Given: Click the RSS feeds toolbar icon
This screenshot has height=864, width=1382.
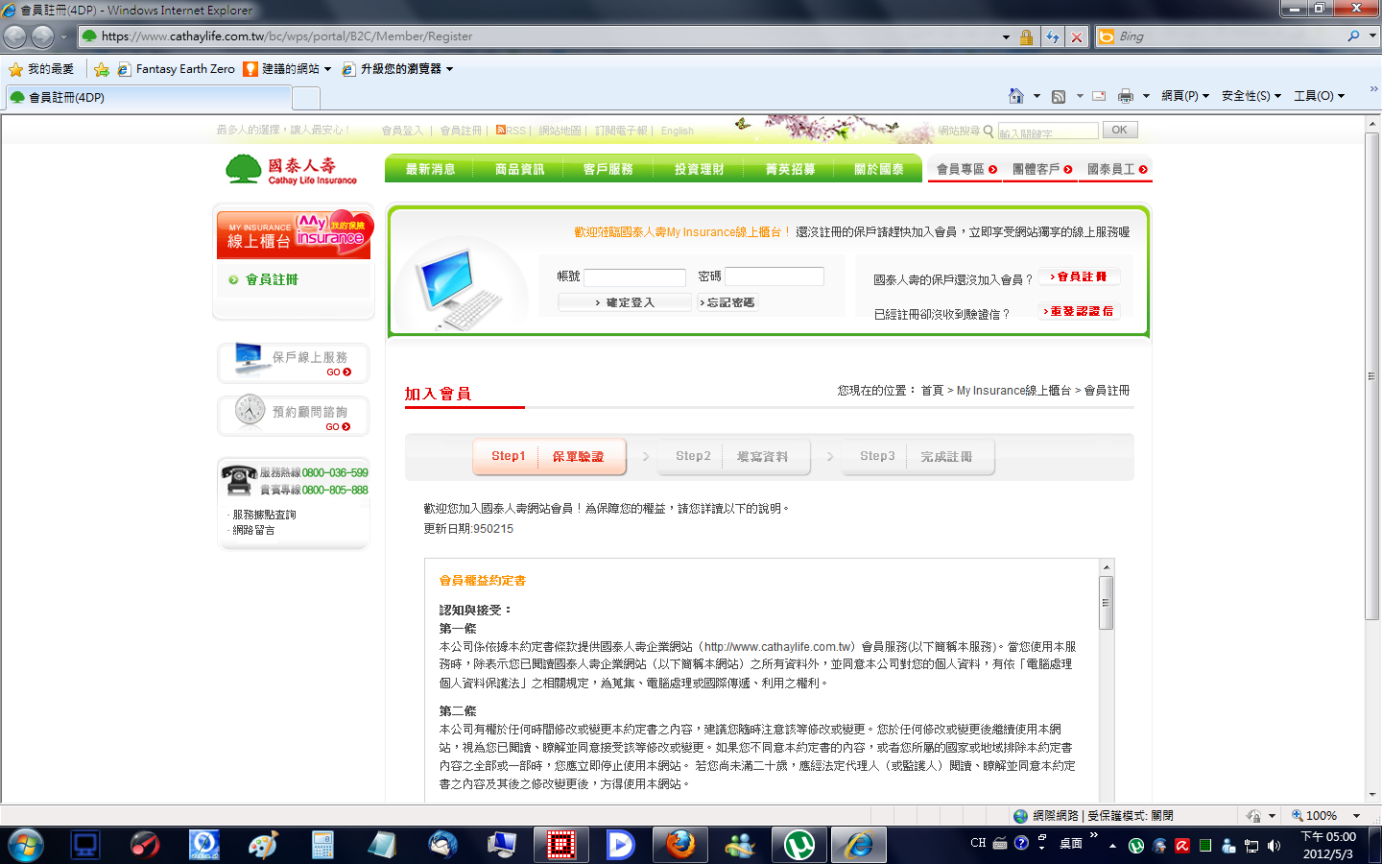Looking at the screenshot, I should [x=1059, y=96].
